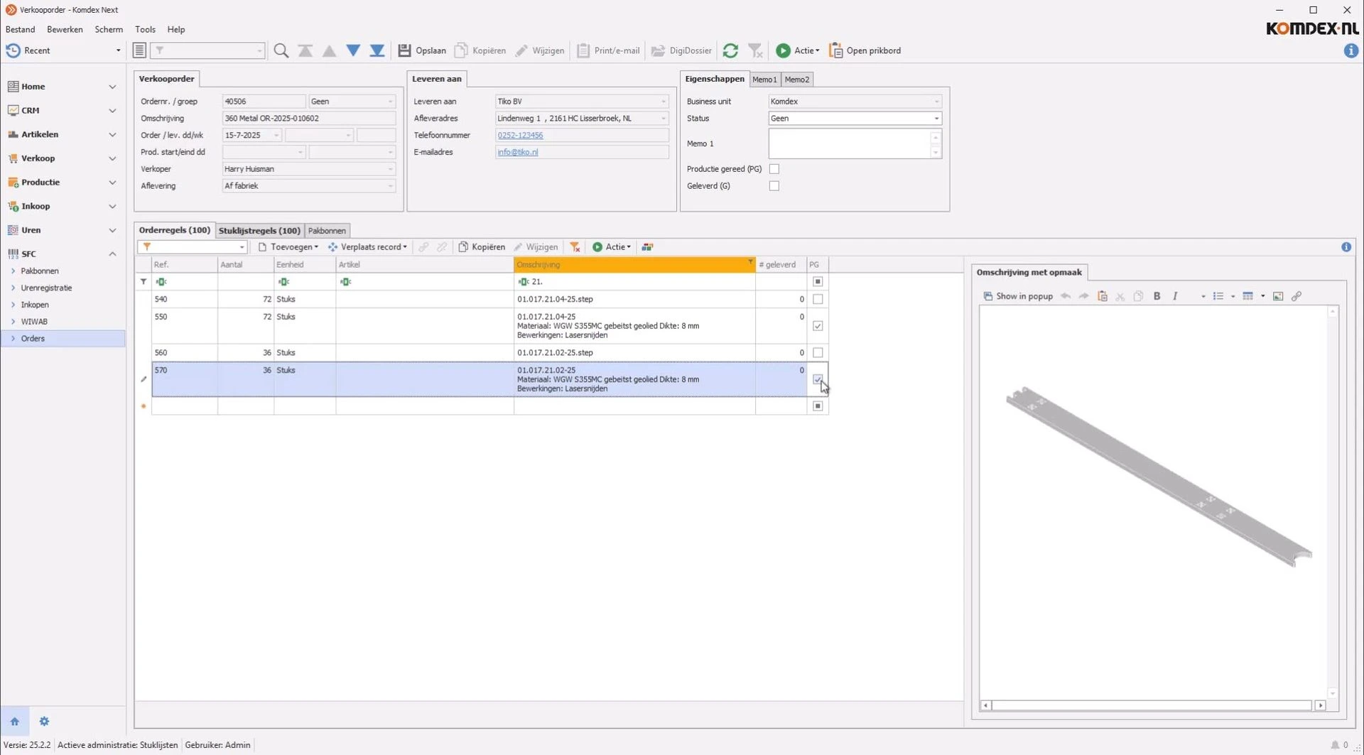The image size is (1364, 755).
Task: Check the Productie gereed (PG) checkbox
Action: 774,169
